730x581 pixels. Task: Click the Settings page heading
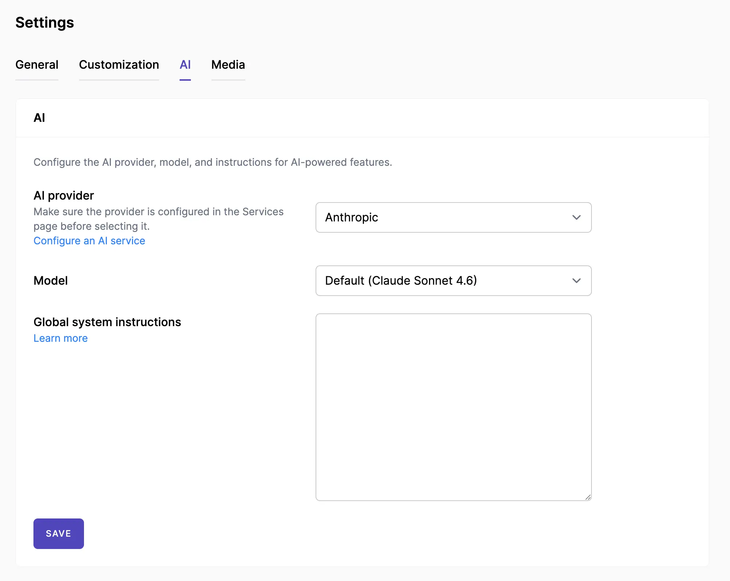click(45, 23)
